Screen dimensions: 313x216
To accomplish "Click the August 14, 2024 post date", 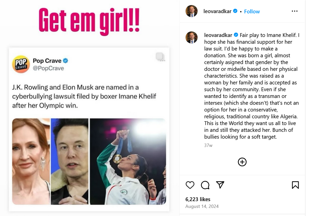I will 202,206.
